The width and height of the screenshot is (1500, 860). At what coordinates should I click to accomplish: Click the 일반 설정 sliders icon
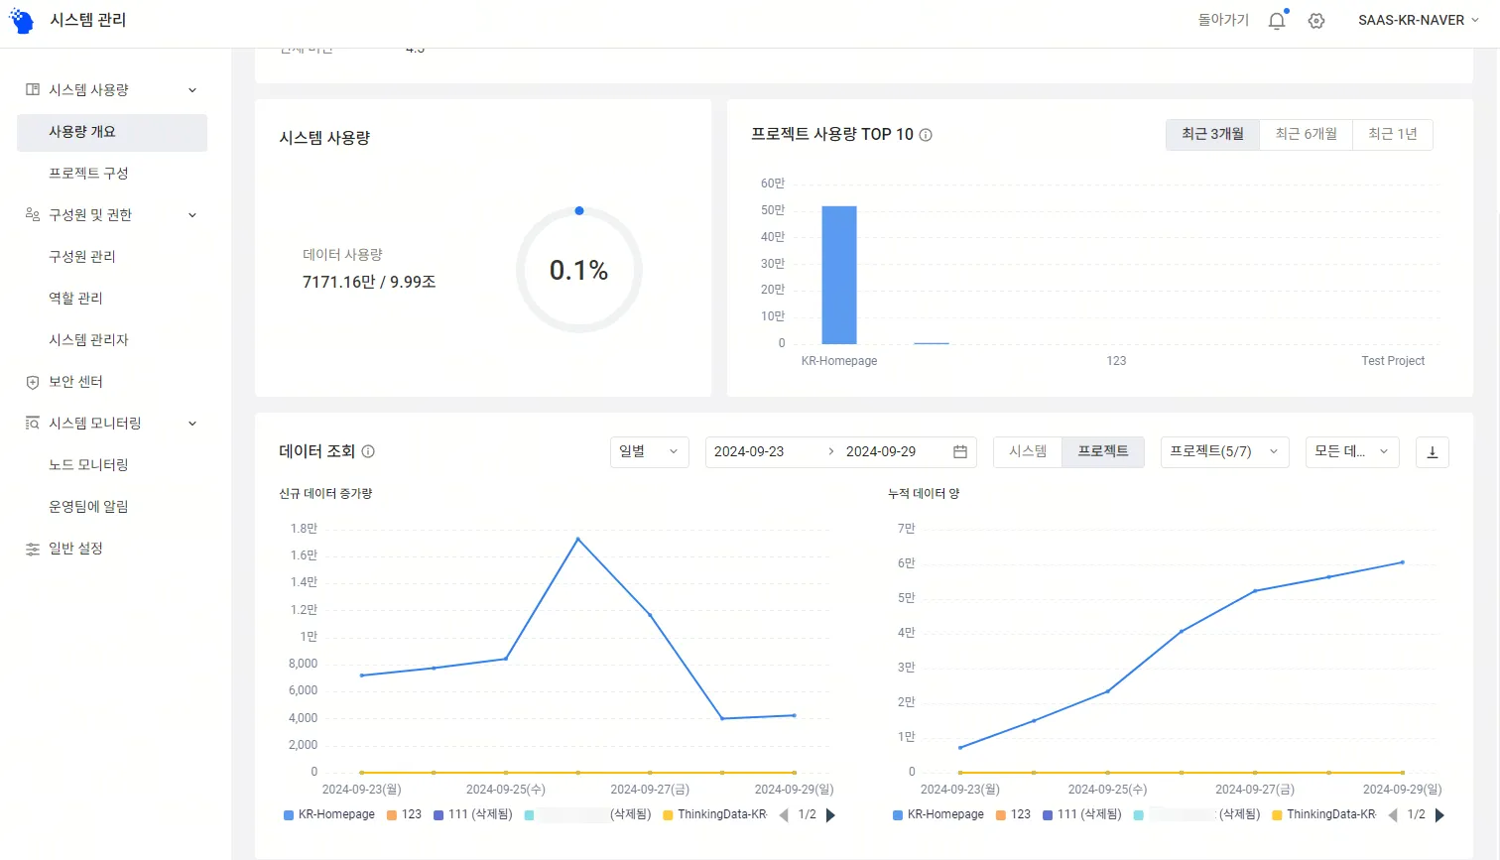(x=33, y=549)
